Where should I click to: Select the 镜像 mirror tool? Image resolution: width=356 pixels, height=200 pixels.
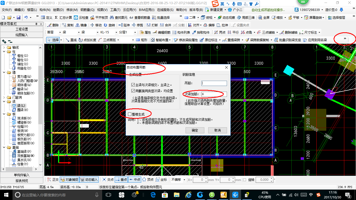pyautogui.click(x=81, y=25)
